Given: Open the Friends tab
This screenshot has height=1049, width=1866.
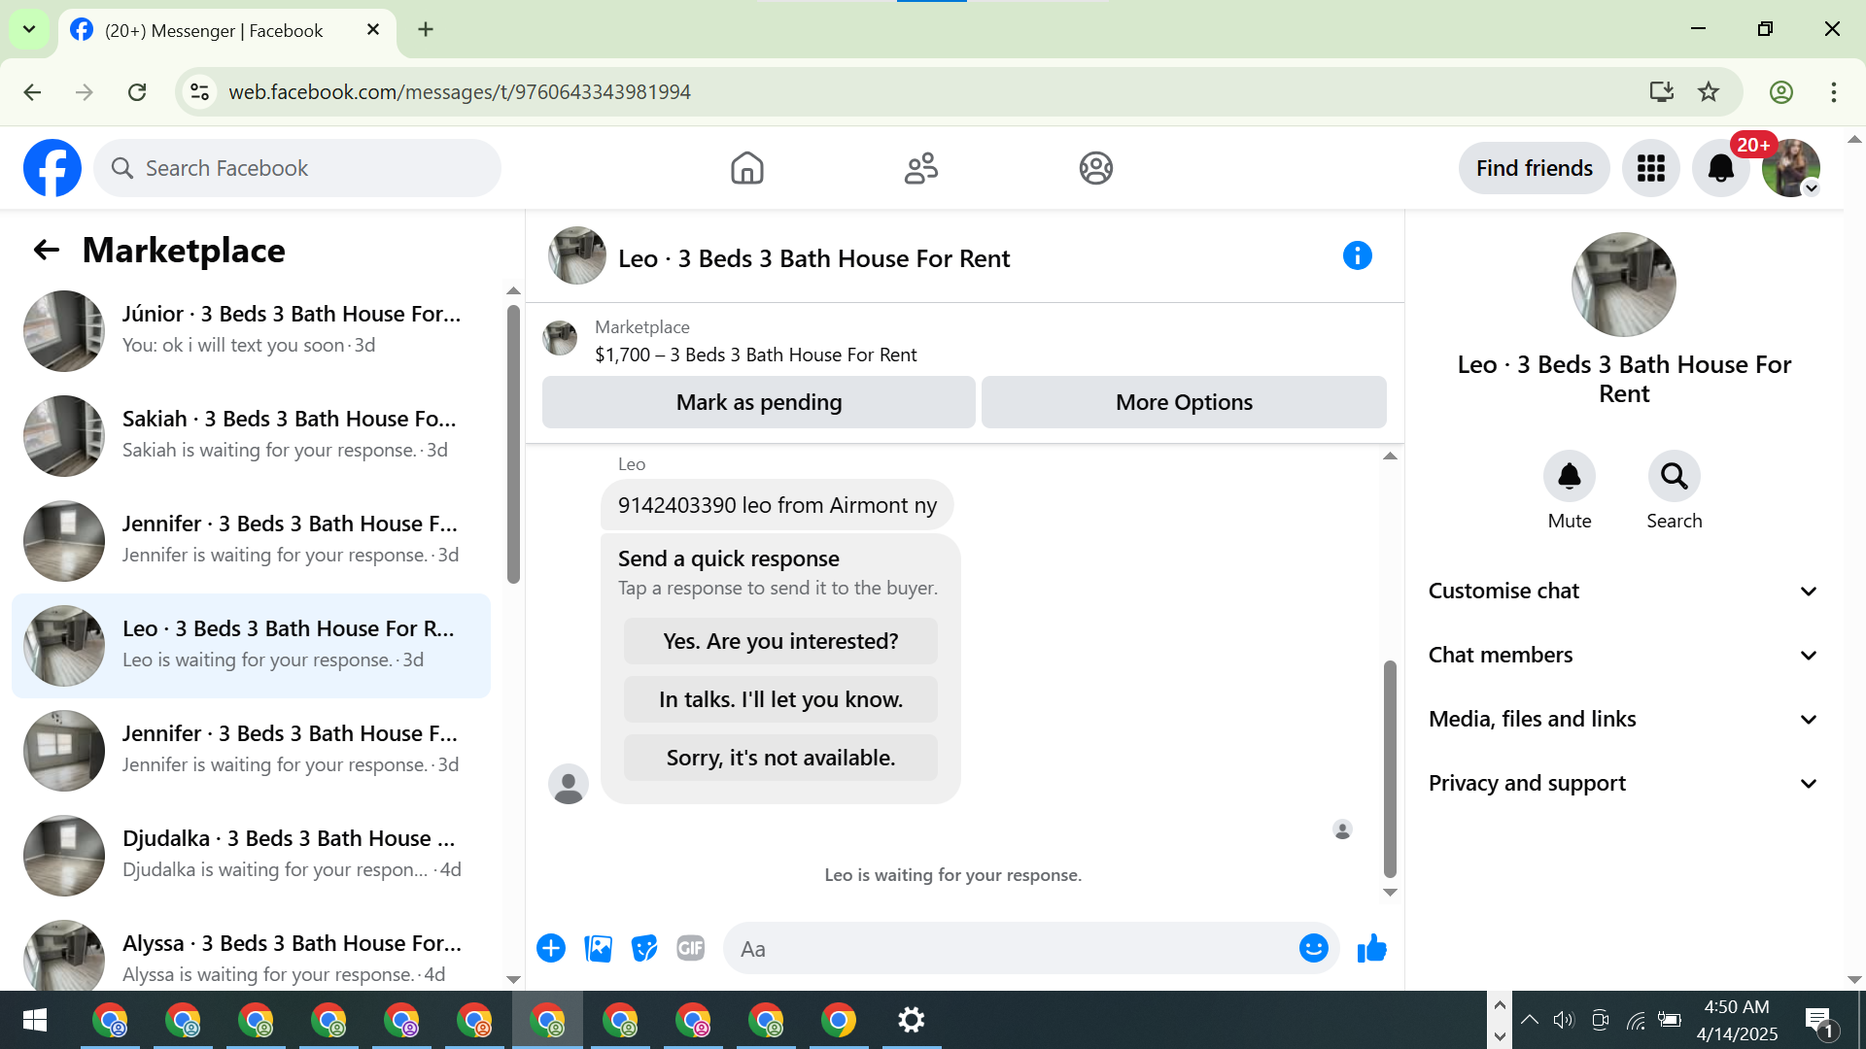Looking at the screenshot, I should pos(920,168).
